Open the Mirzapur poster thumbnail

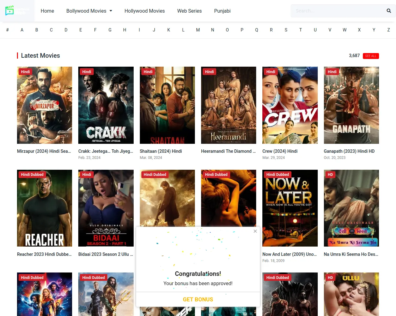pos(45,105)
